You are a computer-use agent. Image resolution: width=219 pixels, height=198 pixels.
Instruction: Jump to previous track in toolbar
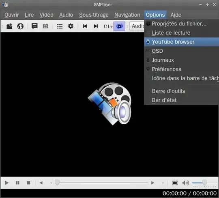(x=85, y=26)
